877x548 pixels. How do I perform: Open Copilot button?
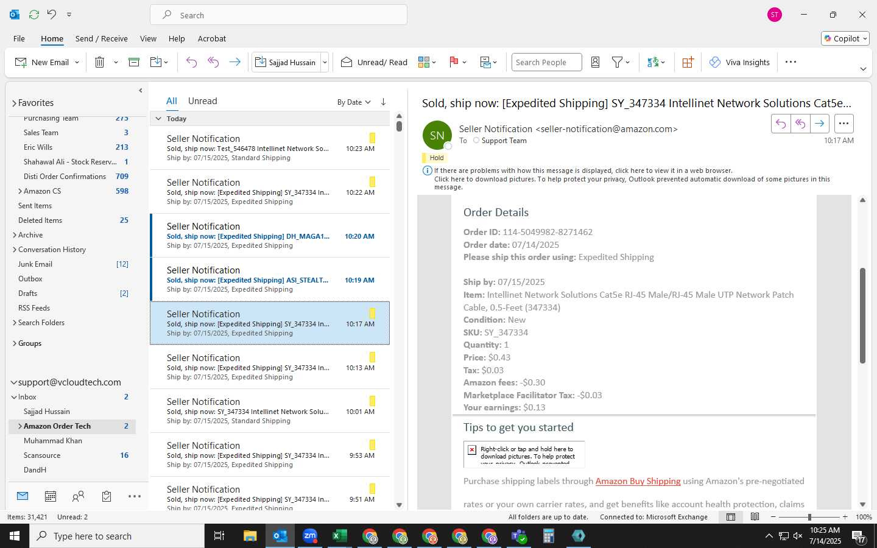(845, 38)
